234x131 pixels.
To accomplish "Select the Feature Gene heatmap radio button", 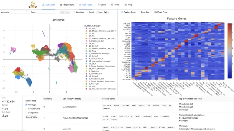I will [122, 12].
